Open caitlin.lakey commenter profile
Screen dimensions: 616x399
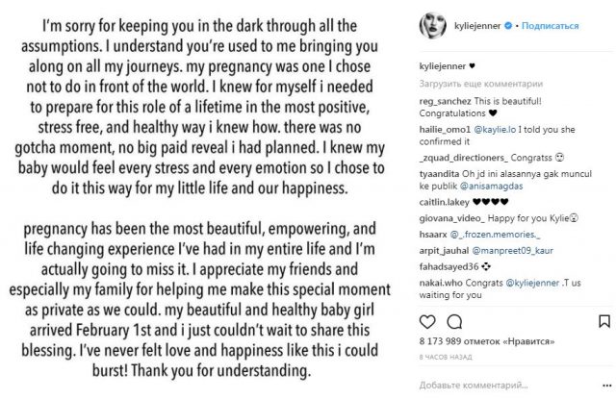coord(445,202)
